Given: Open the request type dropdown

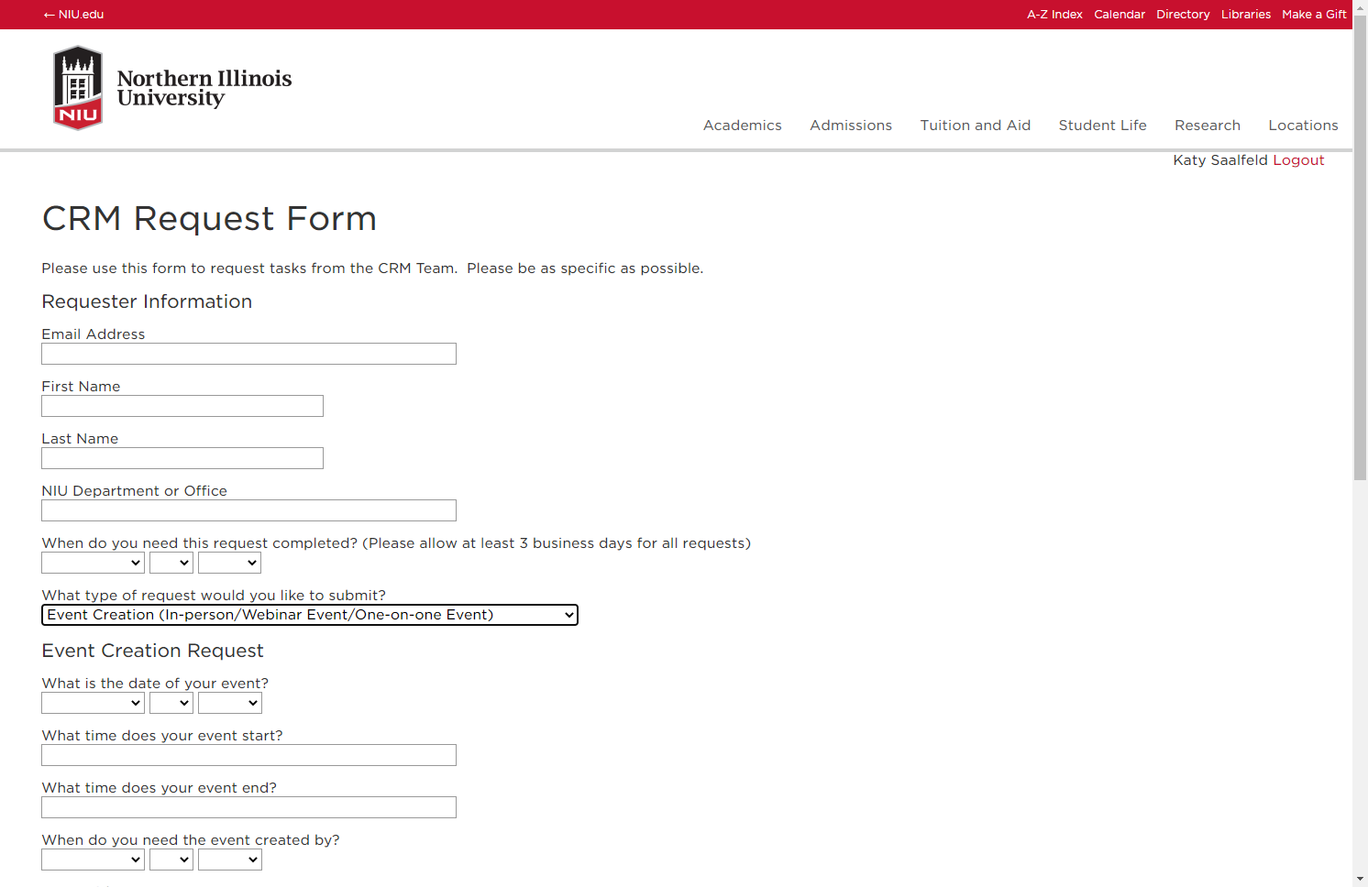Looking at the screenshot, I should pyautogui.click(x=310, y=615).
